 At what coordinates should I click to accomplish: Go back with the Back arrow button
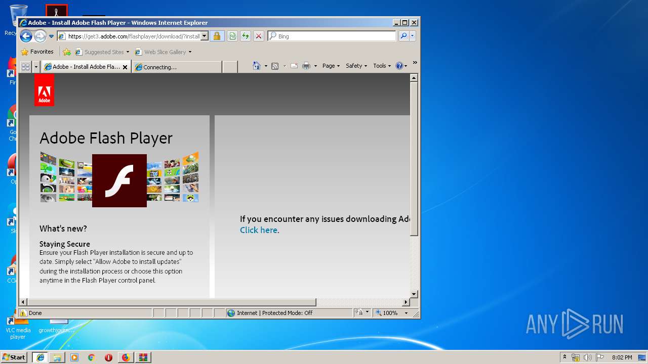tap(26, 36)
